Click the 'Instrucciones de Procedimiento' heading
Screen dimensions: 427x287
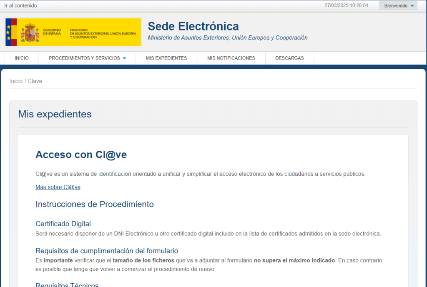(95, 205)
